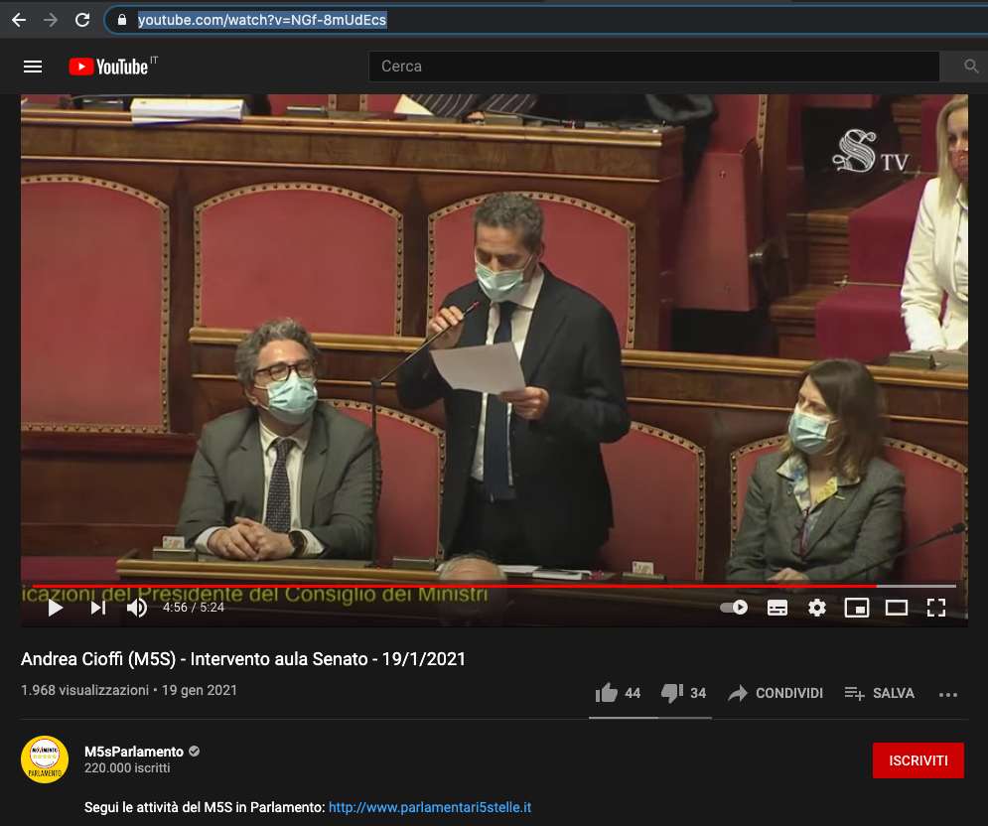Open the three-dot more actions menu
This screenshot has width=988, height=826.
(x=947, y=694)
